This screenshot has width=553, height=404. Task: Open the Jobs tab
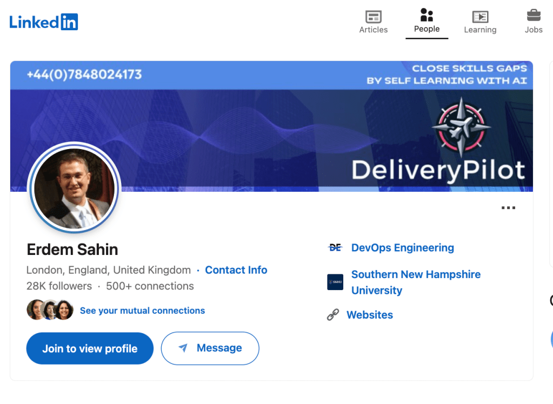[x=533, y=22]
